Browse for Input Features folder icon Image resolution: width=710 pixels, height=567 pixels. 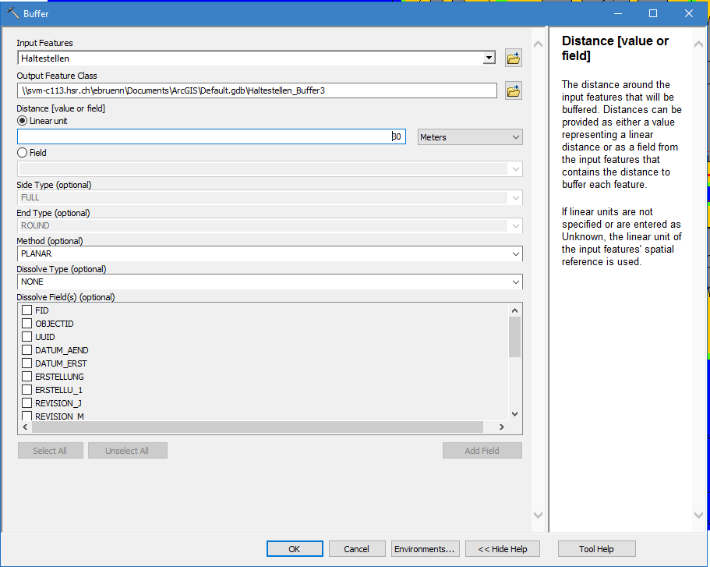pyautogui.click(x=513, y=58)
